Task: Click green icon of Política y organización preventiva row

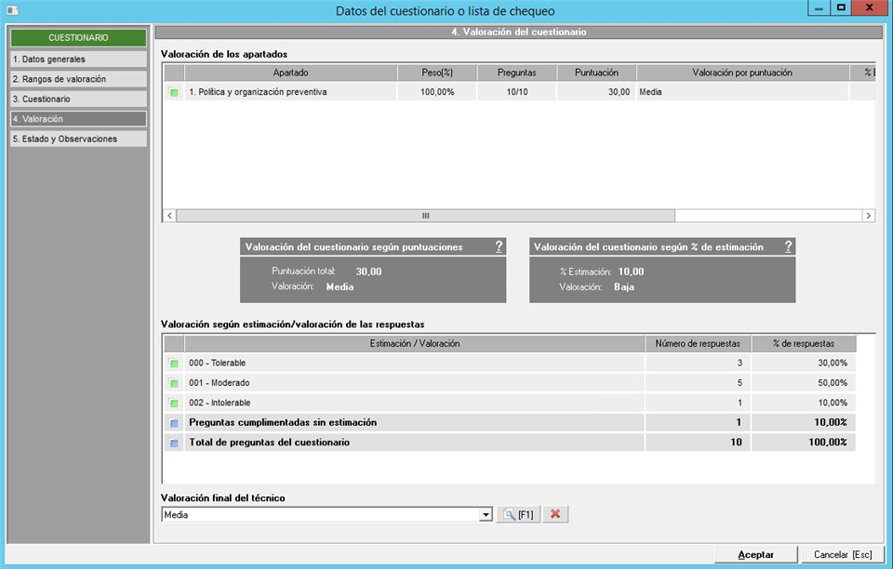Action: 174,92
